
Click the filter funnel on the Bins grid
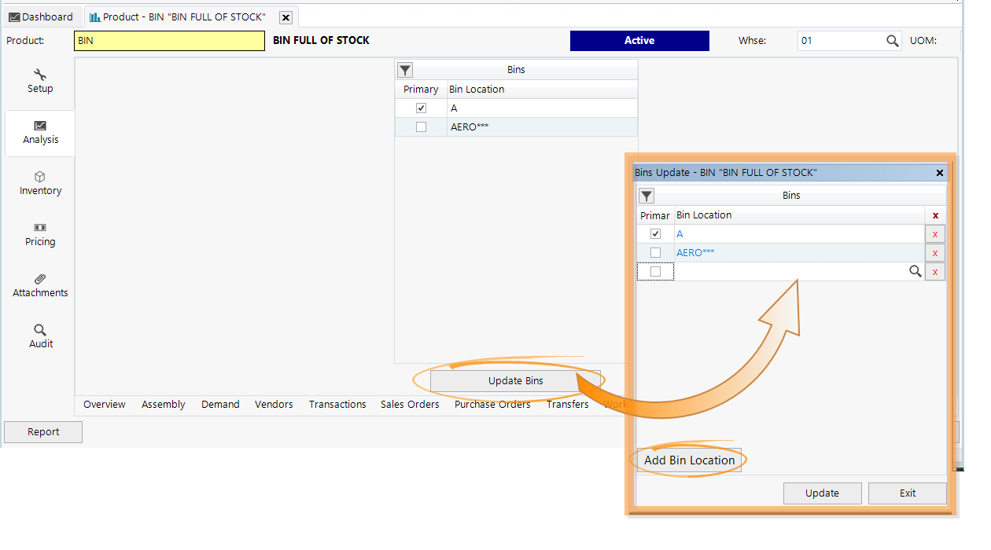pos(404,70)
